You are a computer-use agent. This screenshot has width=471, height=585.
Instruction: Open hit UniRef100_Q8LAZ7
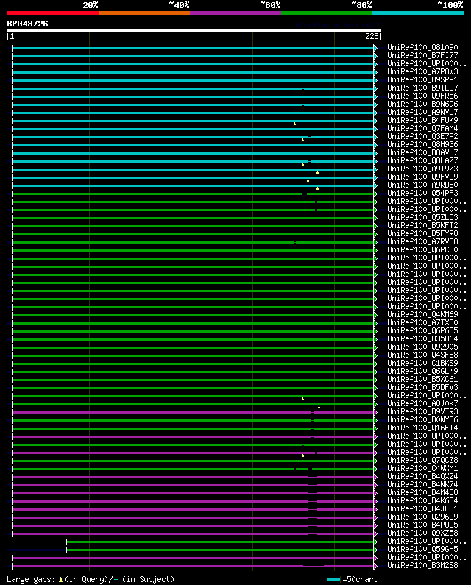click(422, 161)
